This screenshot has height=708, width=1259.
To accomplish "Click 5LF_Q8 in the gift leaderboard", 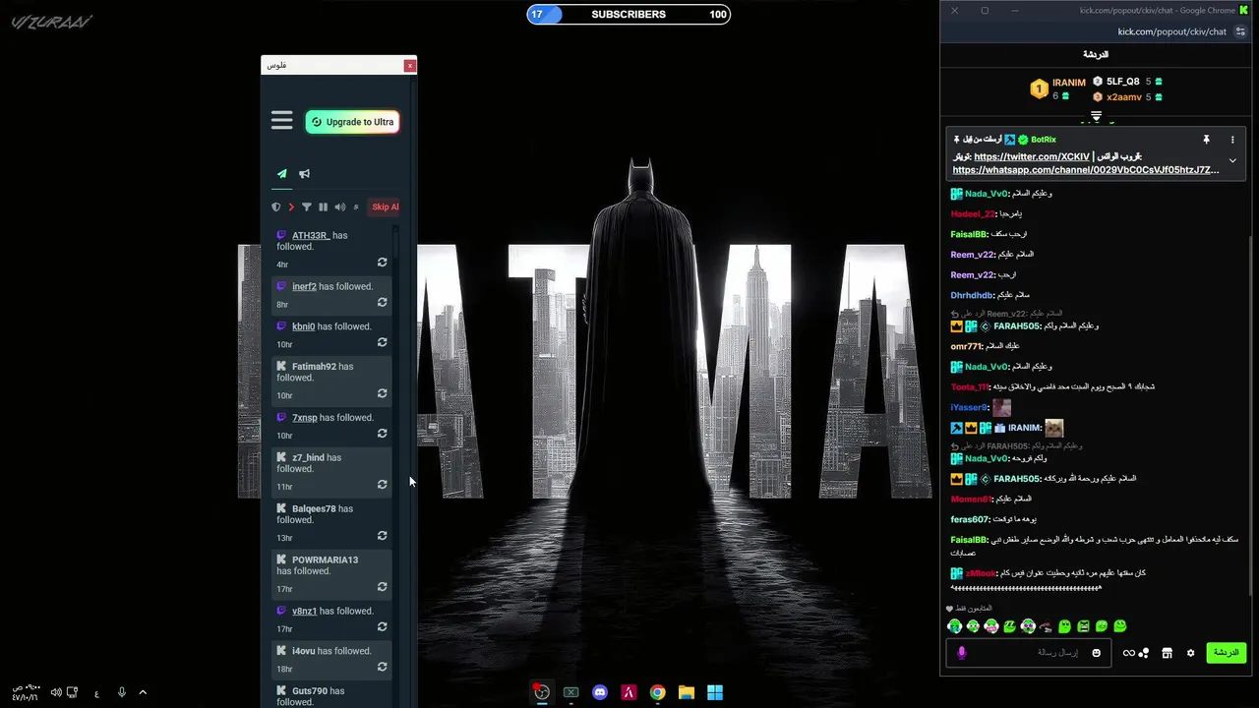I will pyautogui.click(x=1123, y=82).
